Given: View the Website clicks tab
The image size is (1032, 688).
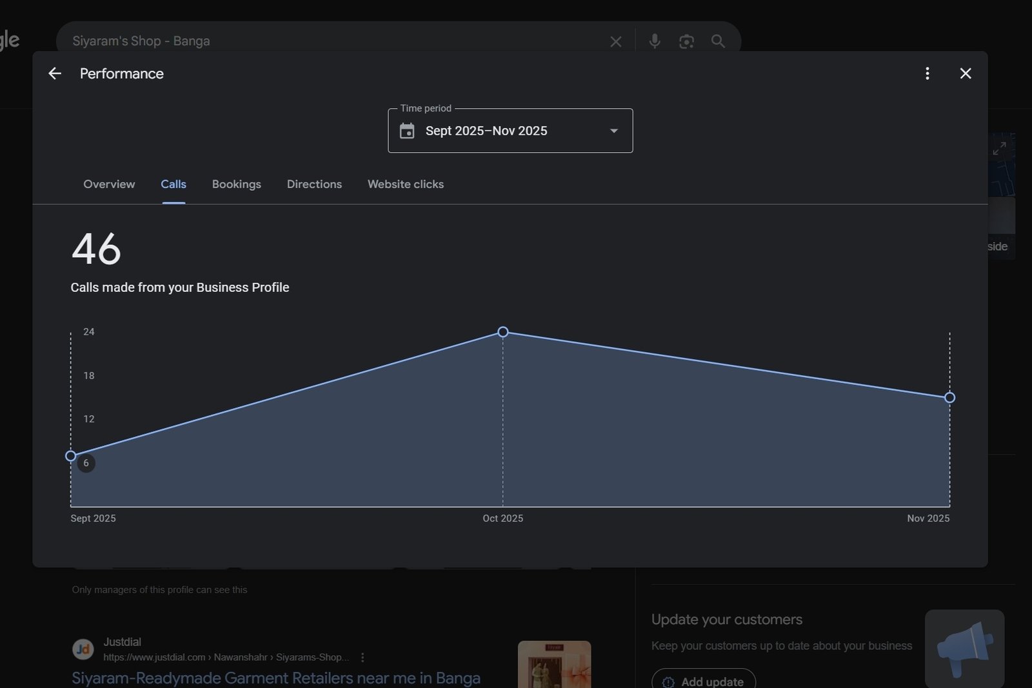Looking at the screenshot, I should [x=406, y=184].
